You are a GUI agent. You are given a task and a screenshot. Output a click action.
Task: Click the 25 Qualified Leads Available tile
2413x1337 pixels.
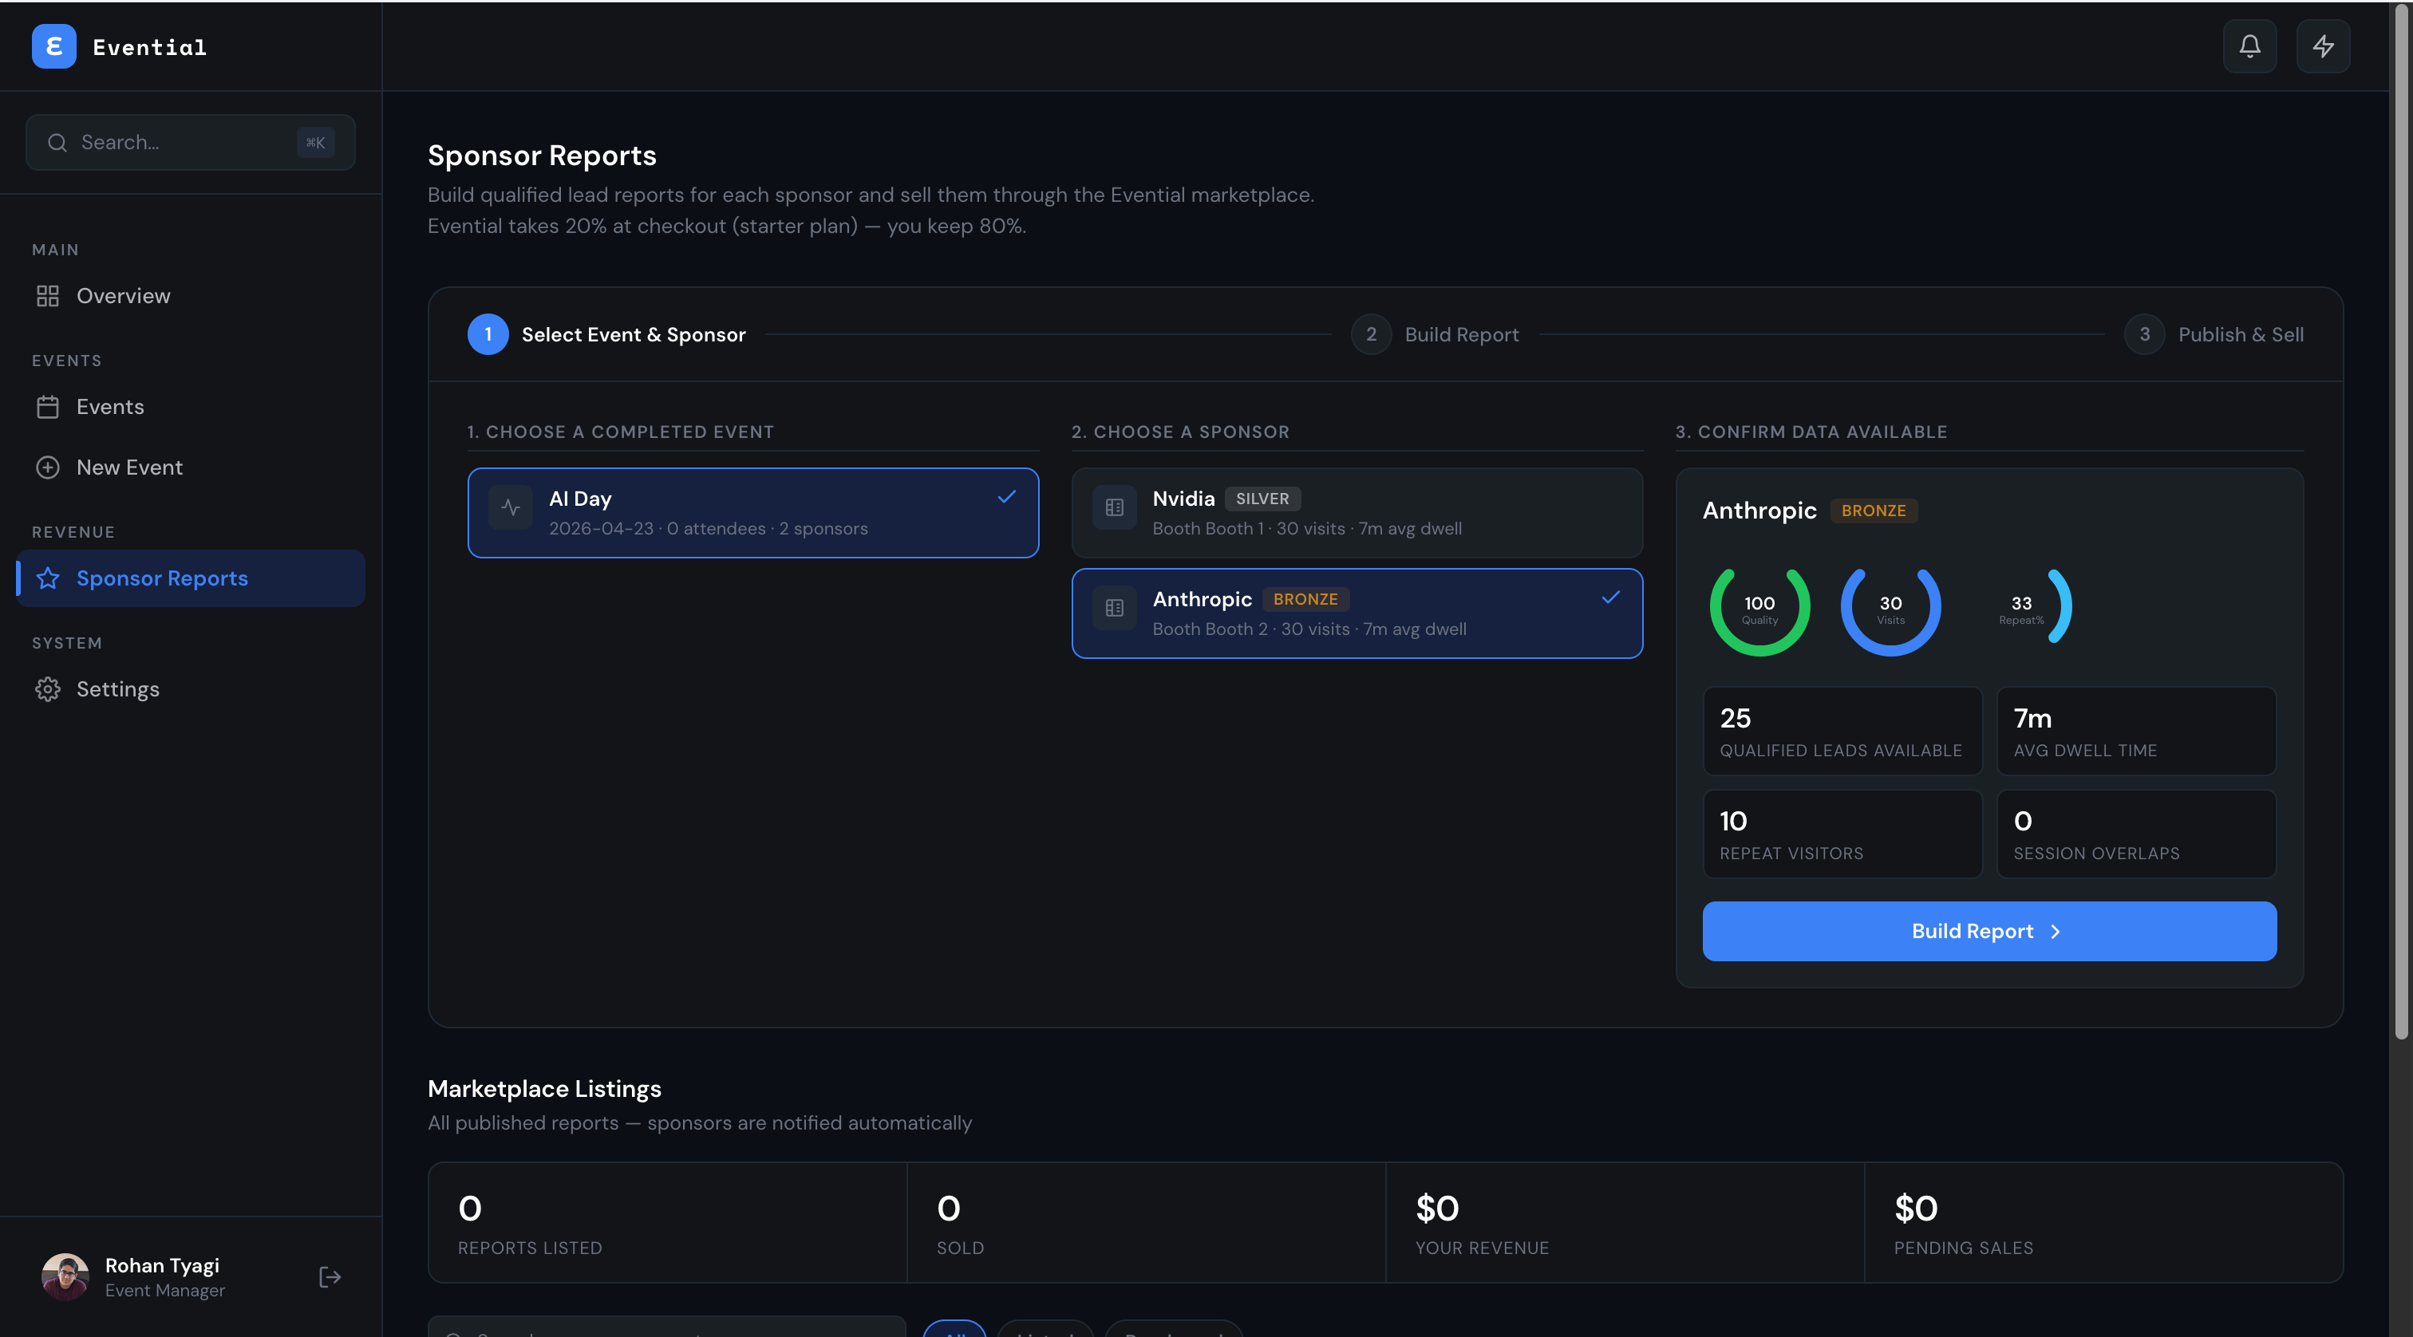(1842, 732)
